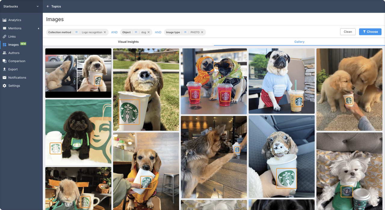
Task: Open filters with the Choose button
Action: point(370,31)
